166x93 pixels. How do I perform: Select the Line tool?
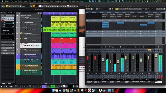[x=61, y=6]
